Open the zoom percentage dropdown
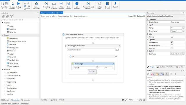 click(137, 100)
